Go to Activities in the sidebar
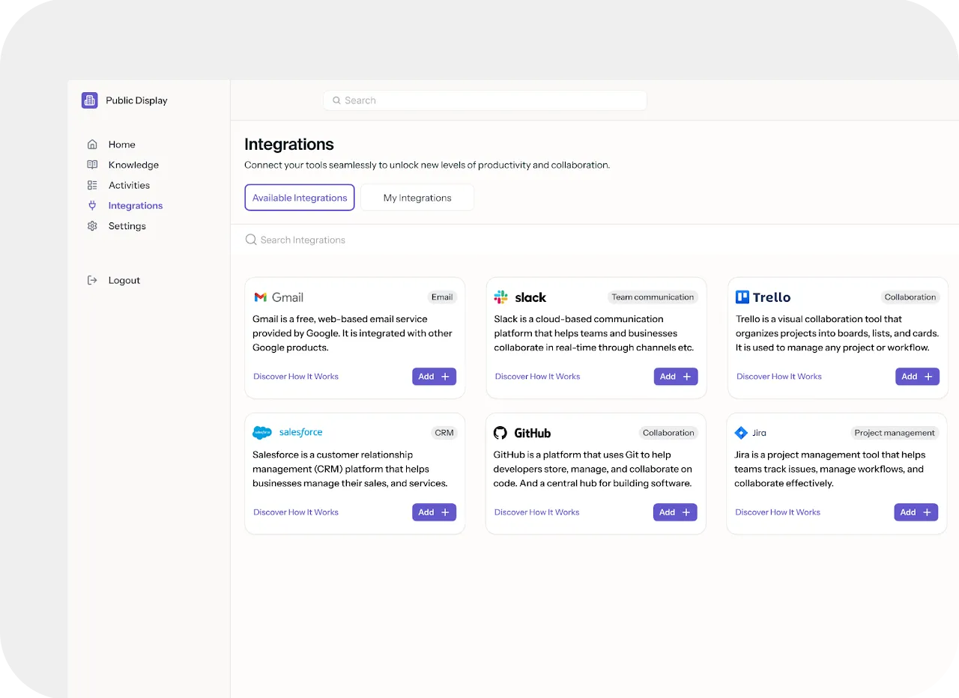Viewport: 959px width, 698px height. [129, 185]
